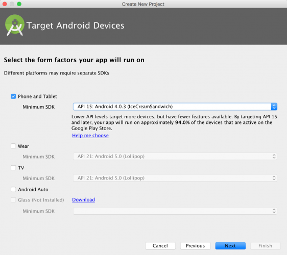Click Minimum SDK label under Wear
The image size is (287, 255).
click(x=39, y=157)
